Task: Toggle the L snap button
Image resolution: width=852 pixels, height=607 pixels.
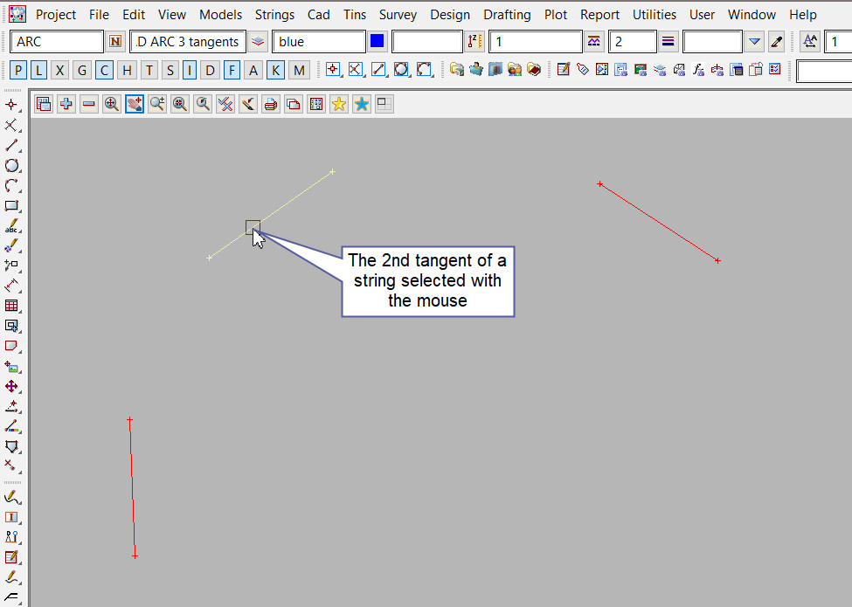Action: [39, 71]
